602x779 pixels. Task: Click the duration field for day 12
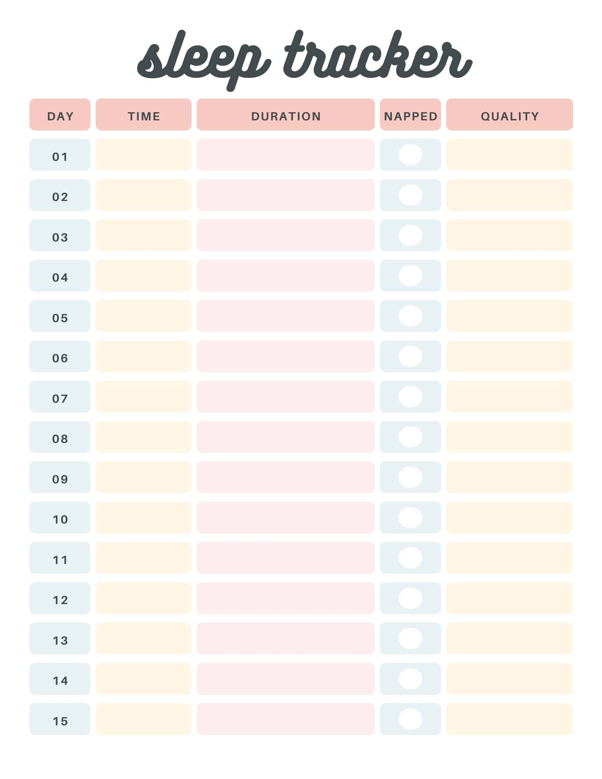click(286, 598)
